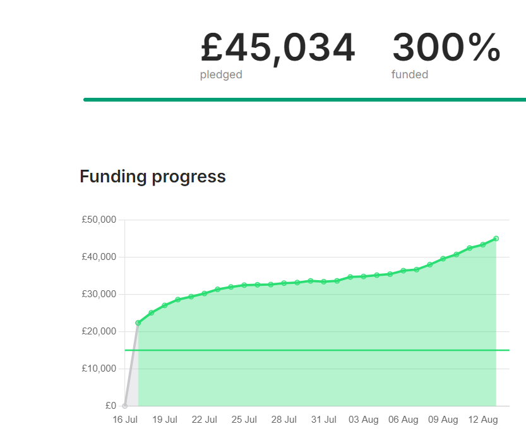Image resolution: width=526 pixels, height=448 pixels.
Task: Select the data point above 31 Jul
Action: 324,281
